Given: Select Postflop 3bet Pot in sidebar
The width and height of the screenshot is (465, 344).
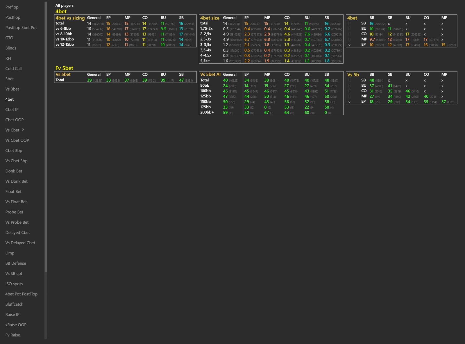Looking at the screenshot, I should [21, 28].
